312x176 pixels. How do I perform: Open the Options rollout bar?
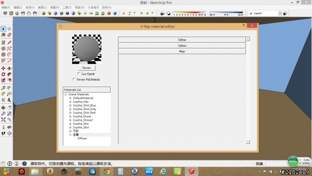click(182, 45)
